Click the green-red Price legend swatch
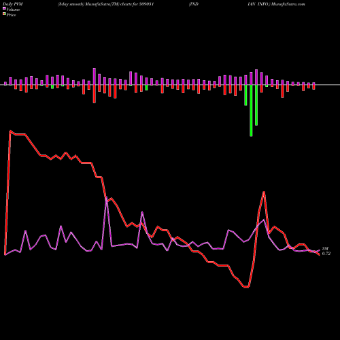 pyautogui.click(x=4, y=14)
